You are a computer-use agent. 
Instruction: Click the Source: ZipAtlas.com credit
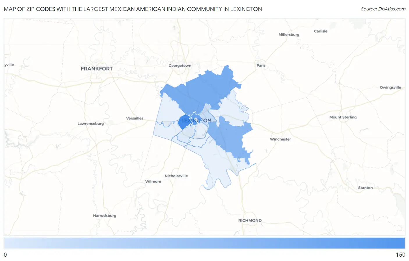383,9
